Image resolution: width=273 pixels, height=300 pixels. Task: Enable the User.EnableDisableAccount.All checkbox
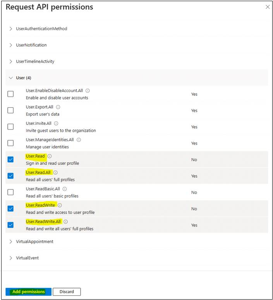[x=10, y=94]
